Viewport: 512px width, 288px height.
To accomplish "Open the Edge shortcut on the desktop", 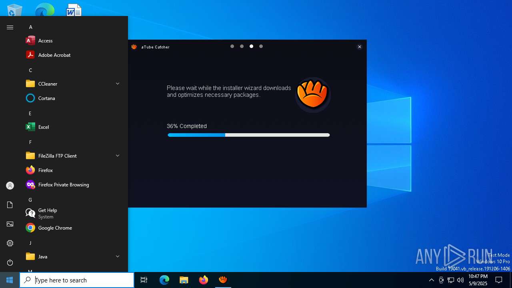I will 44,10.
